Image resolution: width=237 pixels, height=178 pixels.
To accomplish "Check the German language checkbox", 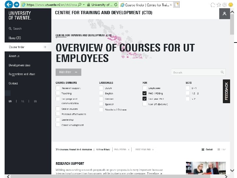I will pos(101,99).
